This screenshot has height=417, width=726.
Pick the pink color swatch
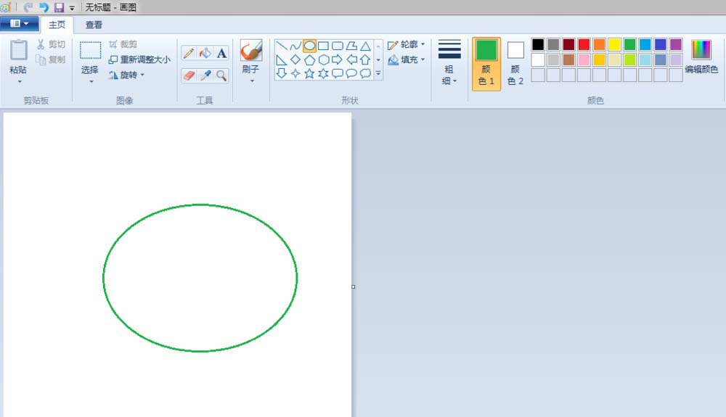coord(584,59)
